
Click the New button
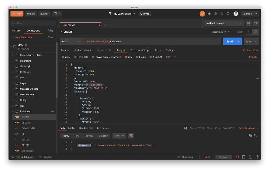click(17, 14)
